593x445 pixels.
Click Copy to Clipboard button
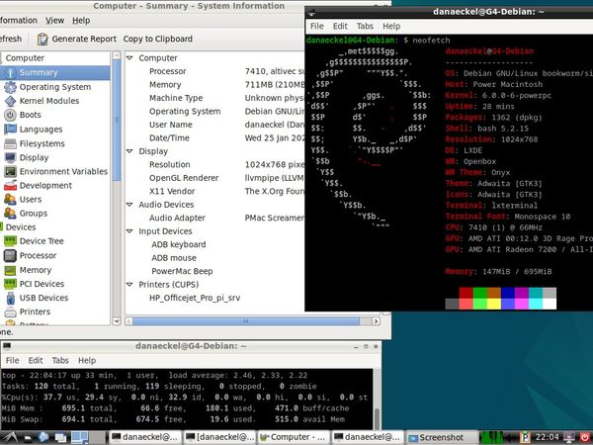[x=158, y=39]
